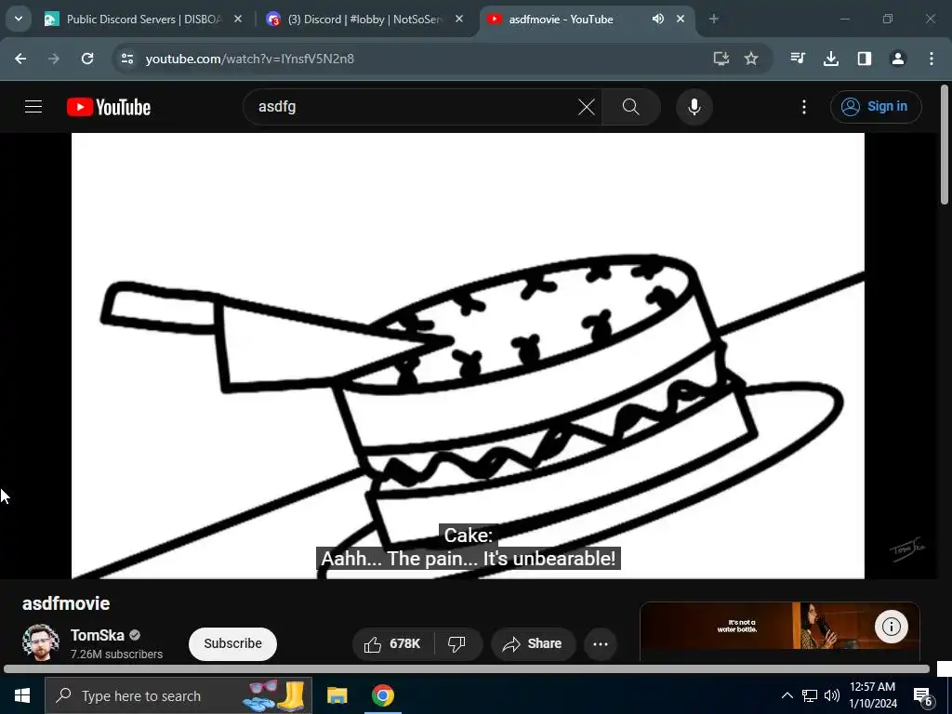Open the TomSka channel name link
The image size is (952, 714).
point(97,635)
